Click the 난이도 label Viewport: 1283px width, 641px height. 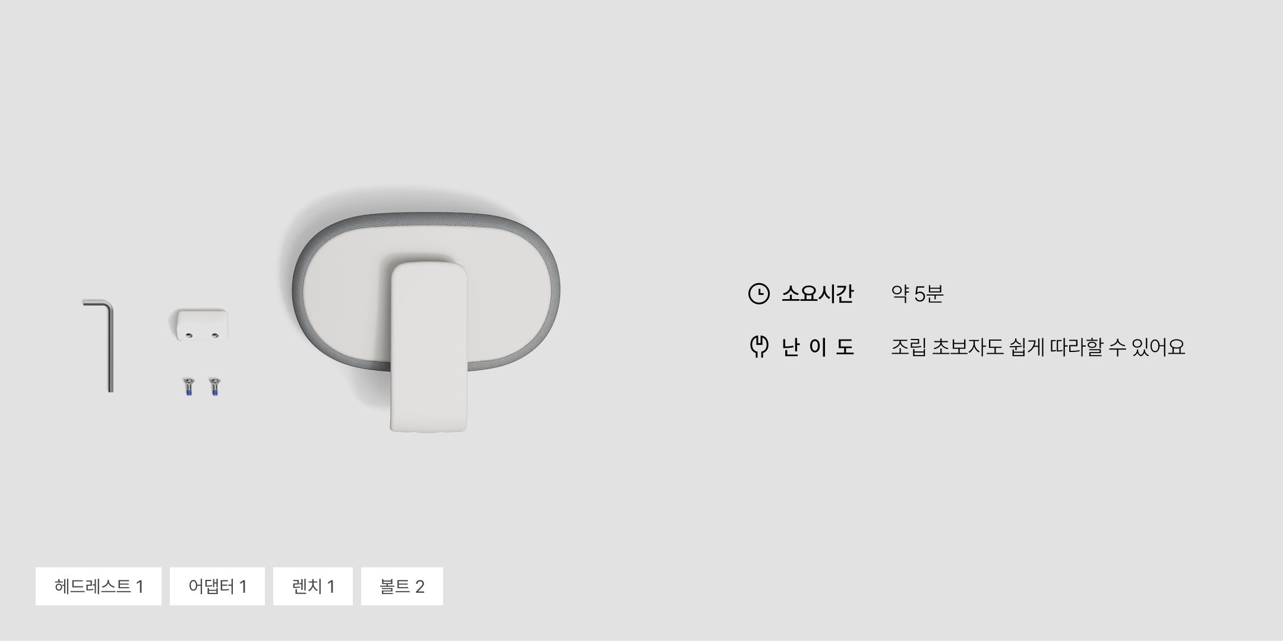(818, 347)
